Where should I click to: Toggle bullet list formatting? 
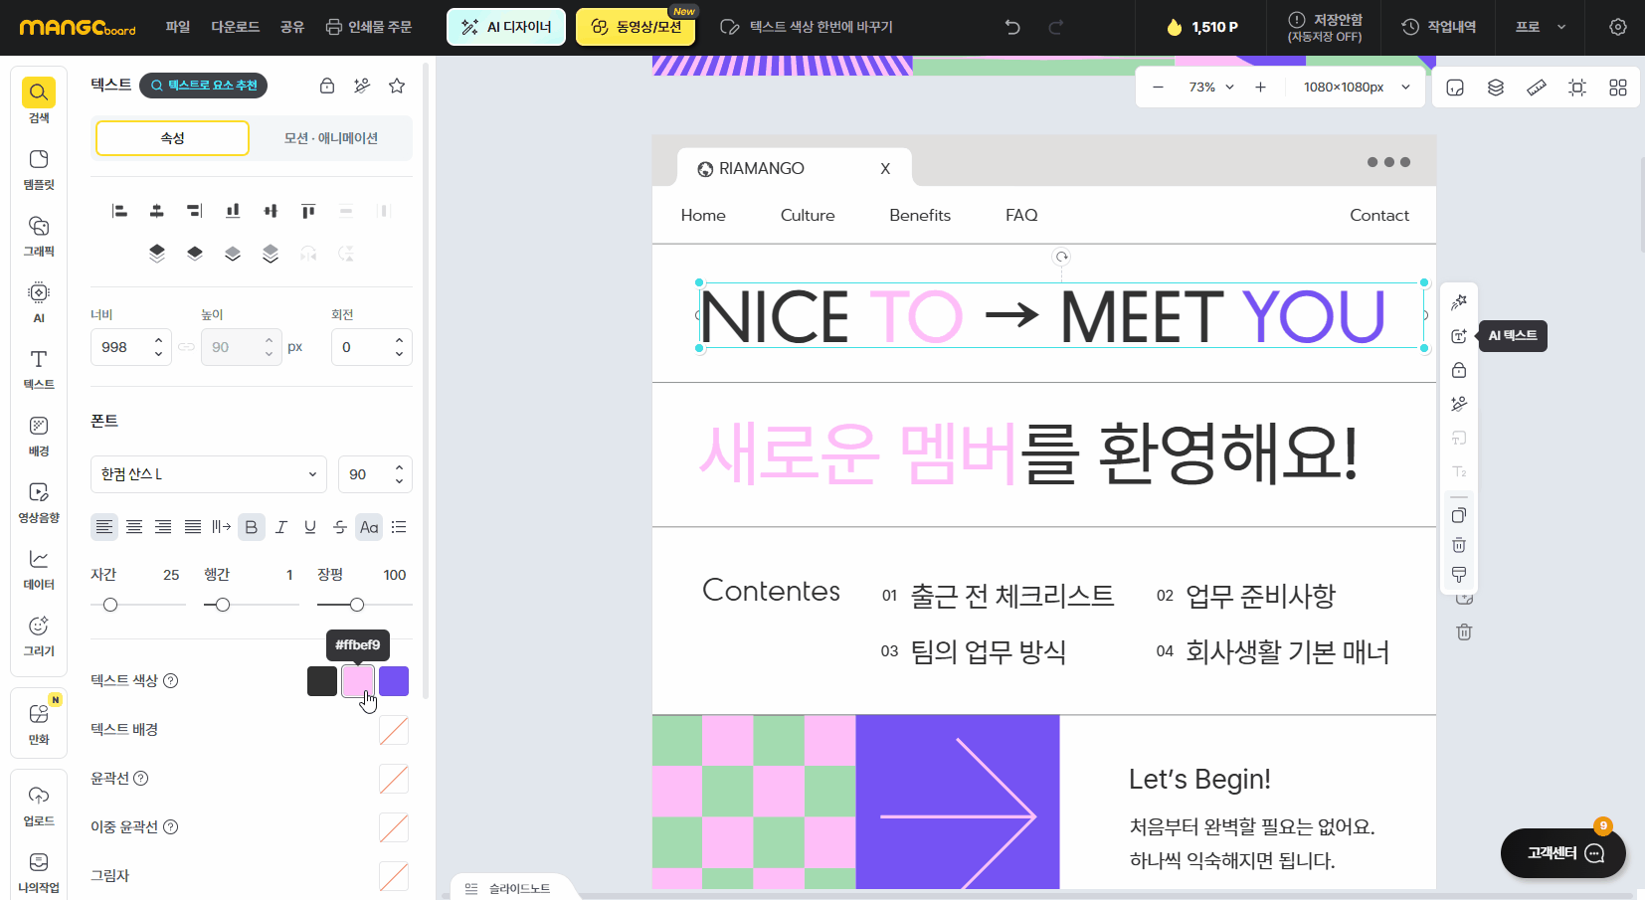399,527
